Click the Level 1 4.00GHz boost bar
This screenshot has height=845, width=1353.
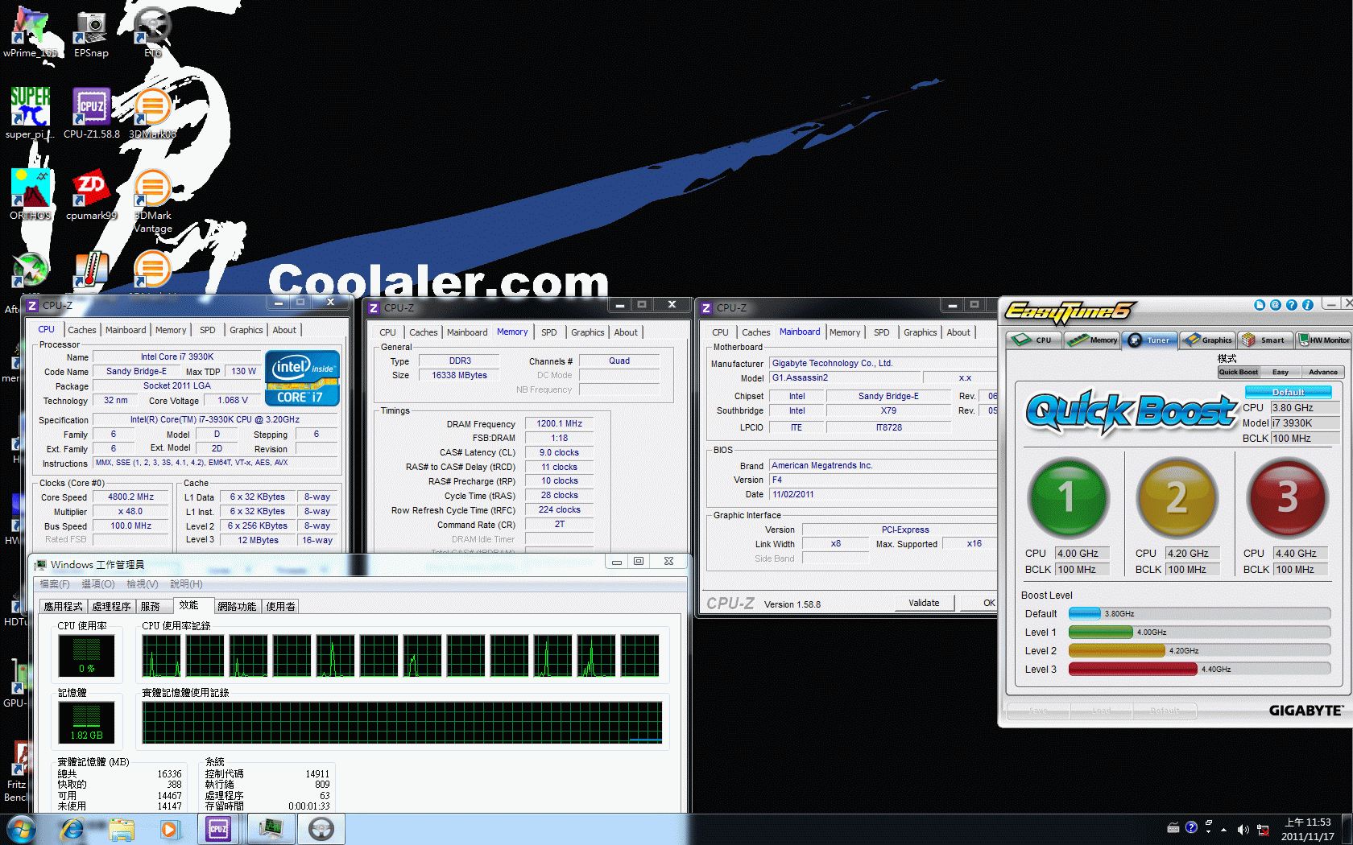click(x=1199, y=632)
